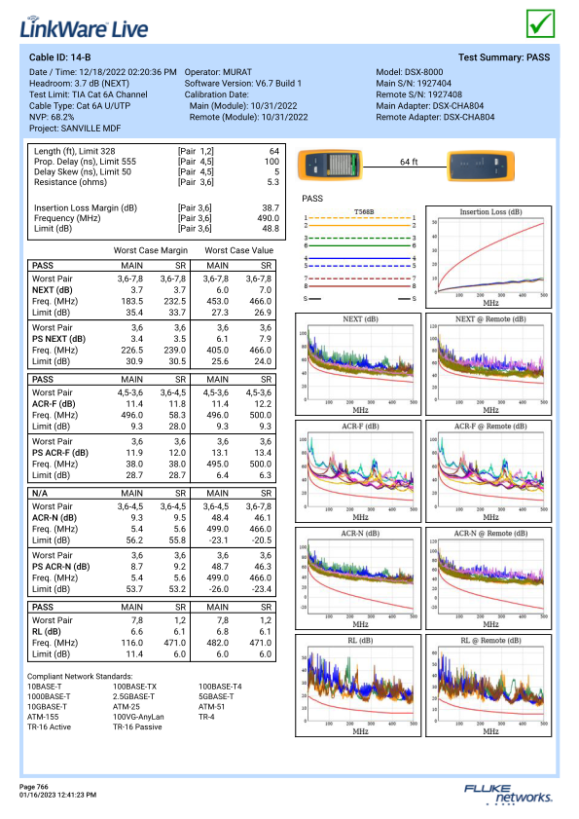Open the RL (dB) graph
Screen dimensions: 579x819
(x=358, y=686)
